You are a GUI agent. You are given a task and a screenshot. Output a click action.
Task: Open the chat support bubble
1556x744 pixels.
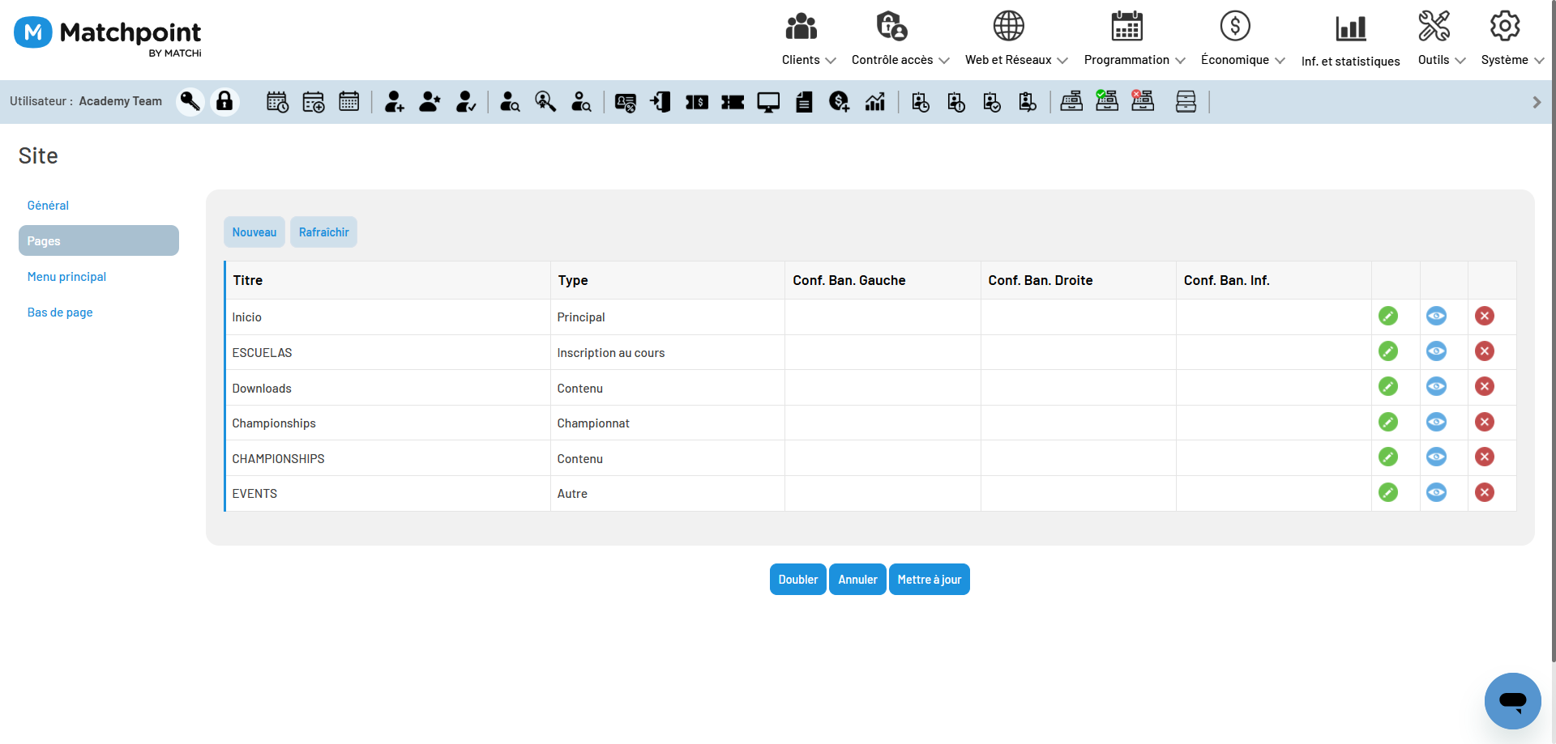1512,700
